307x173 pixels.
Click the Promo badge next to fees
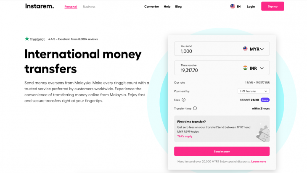pos(265,100)
